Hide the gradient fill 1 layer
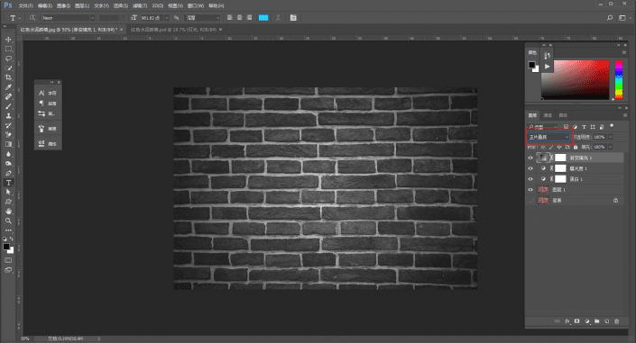The width and height of the screenshot is (636, 343). click(530, 158)
